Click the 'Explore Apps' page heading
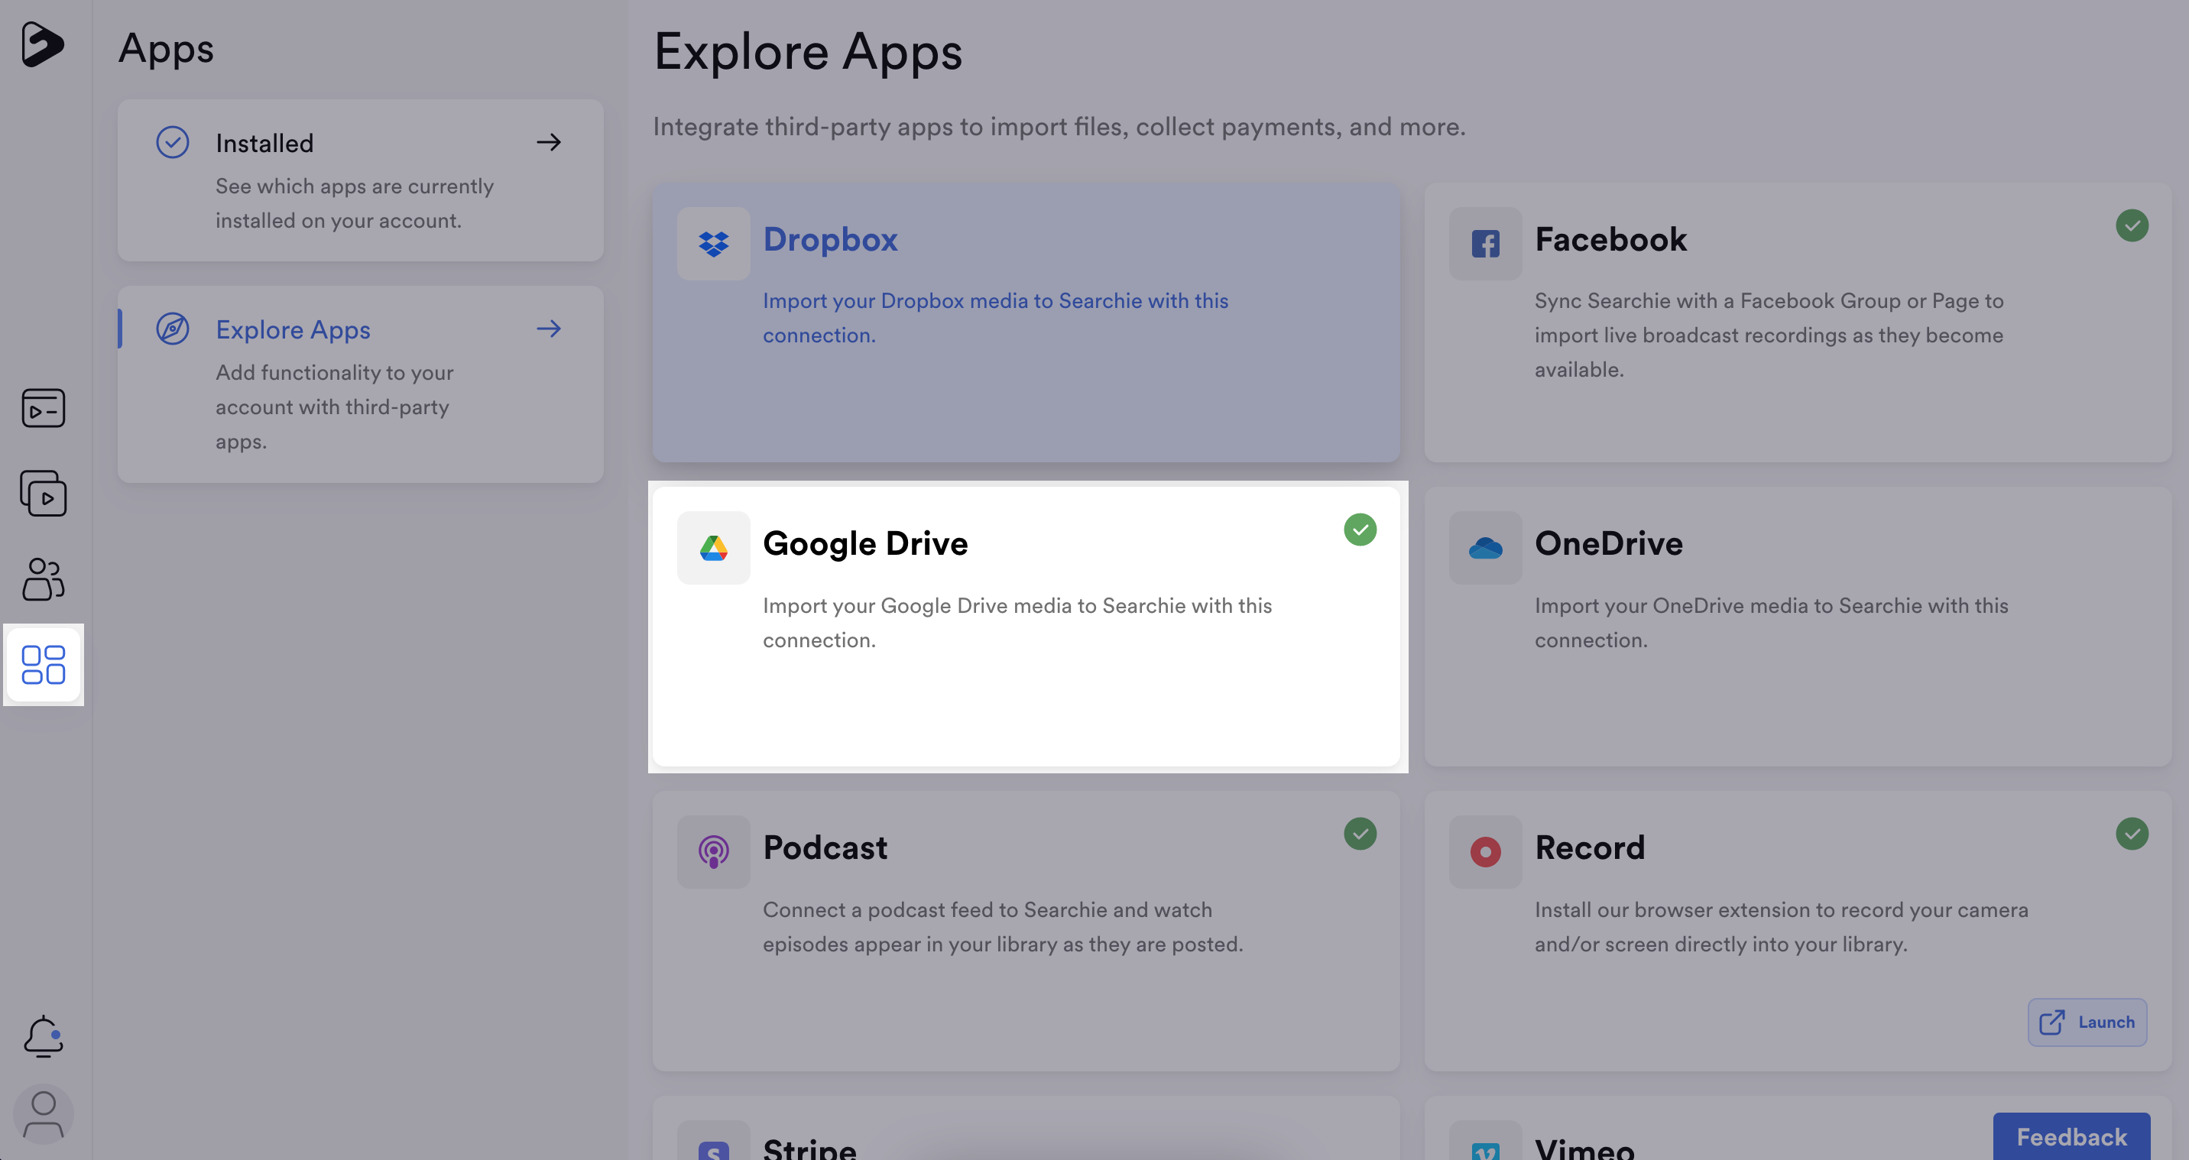This screenshot has height=1160, width=2189. [x=808, y=53]
